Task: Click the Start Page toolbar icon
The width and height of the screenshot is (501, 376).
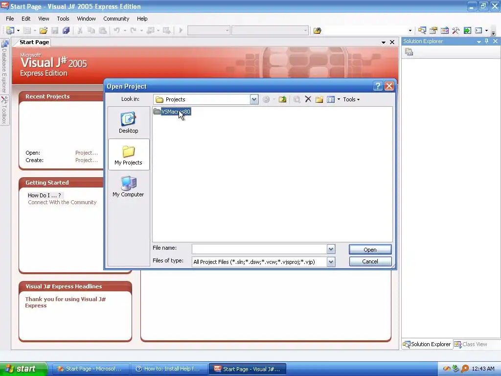Action: pyautogui.click(x=467, y=30)
